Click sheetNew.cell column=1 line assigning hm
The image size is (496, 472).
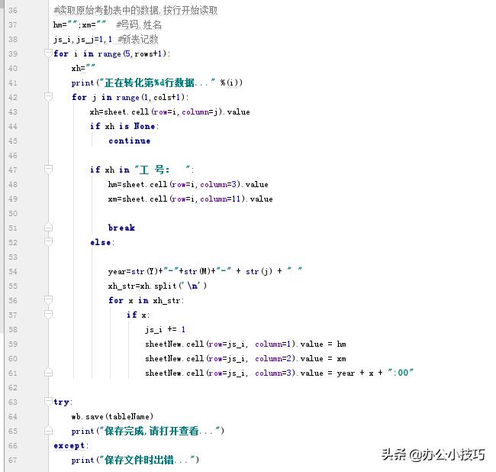pos(246,344)
